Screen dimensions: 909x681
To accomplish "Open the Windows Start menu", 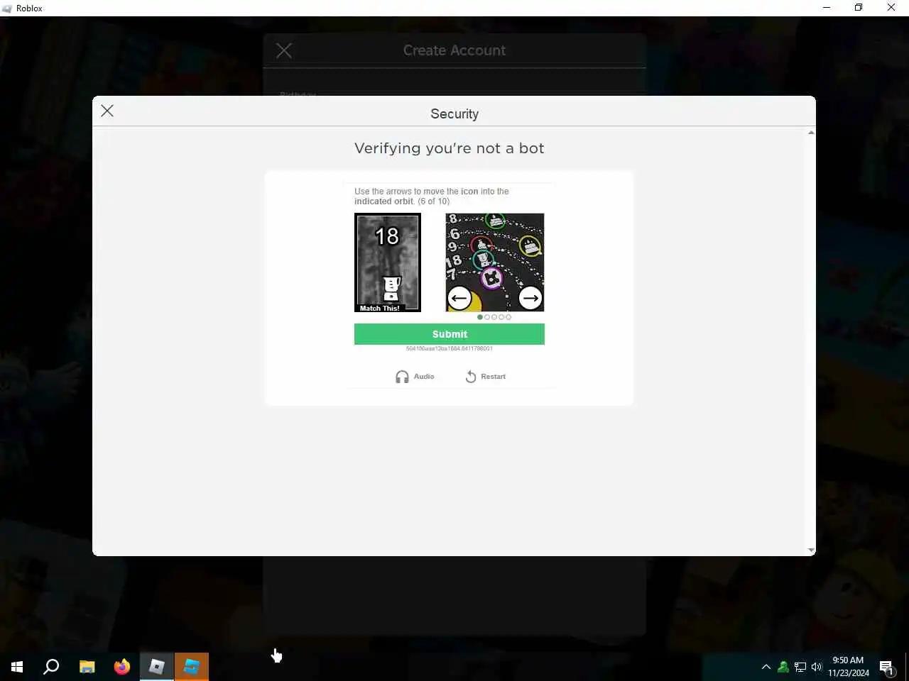I will point(17,667).
